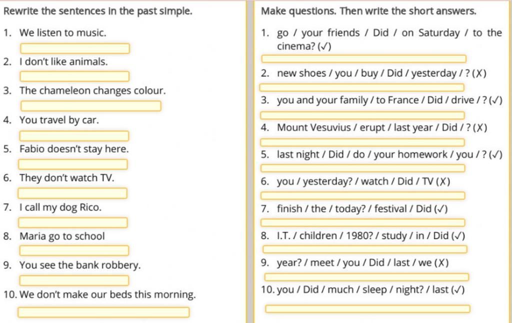Click the answer box for the cinema question
512x323 pixels.
[x=364, y=59]
